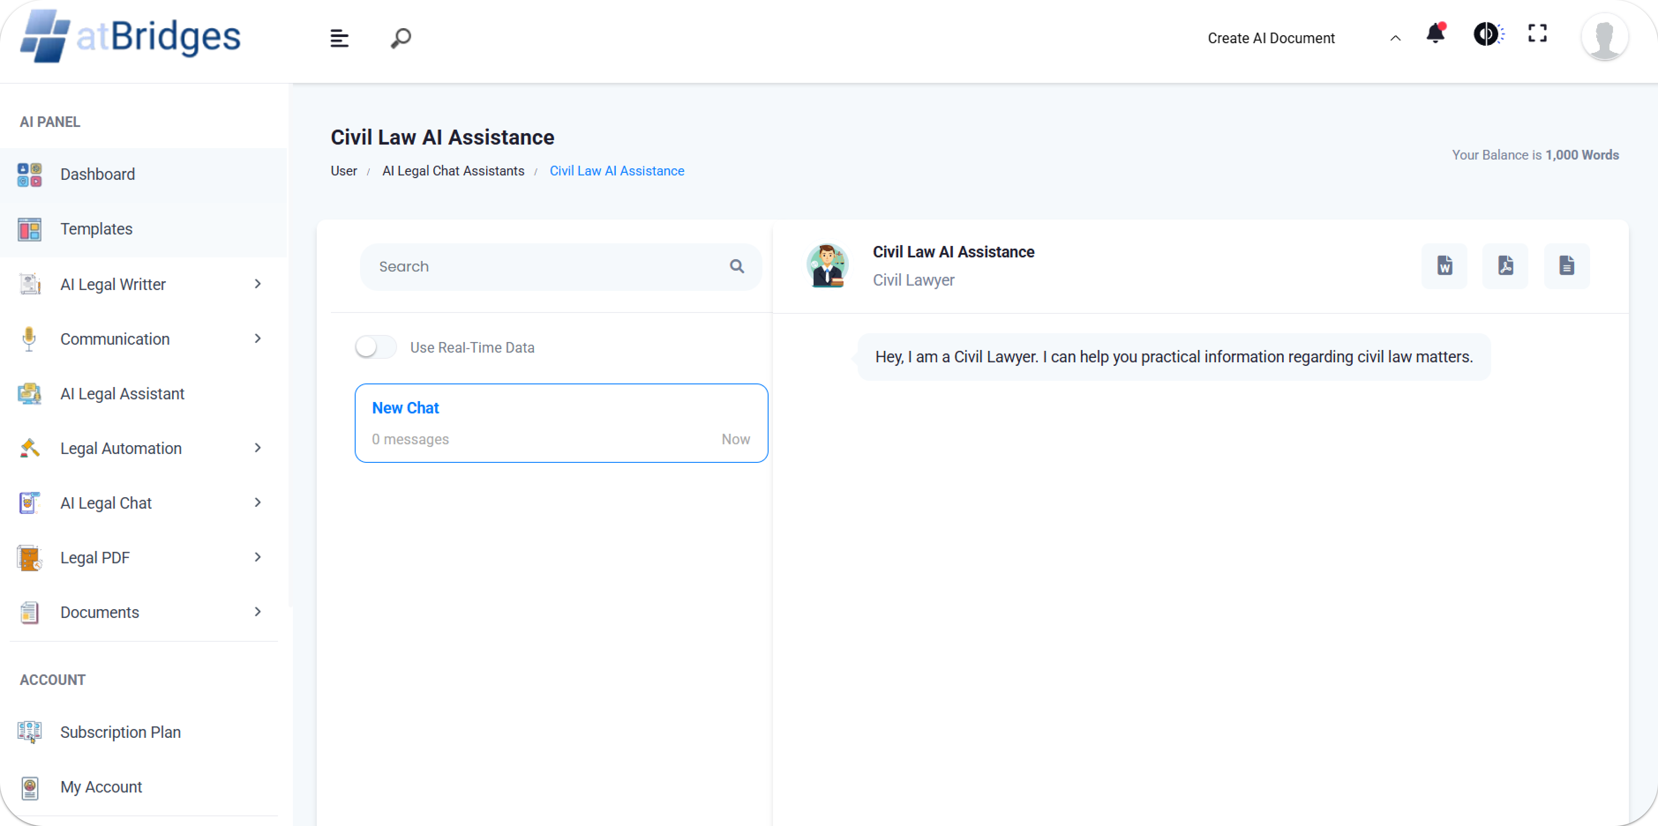Collapse the sidebar with the hamburger icon
Screen dimensions: 1658x826
click(x=339, y=39)
